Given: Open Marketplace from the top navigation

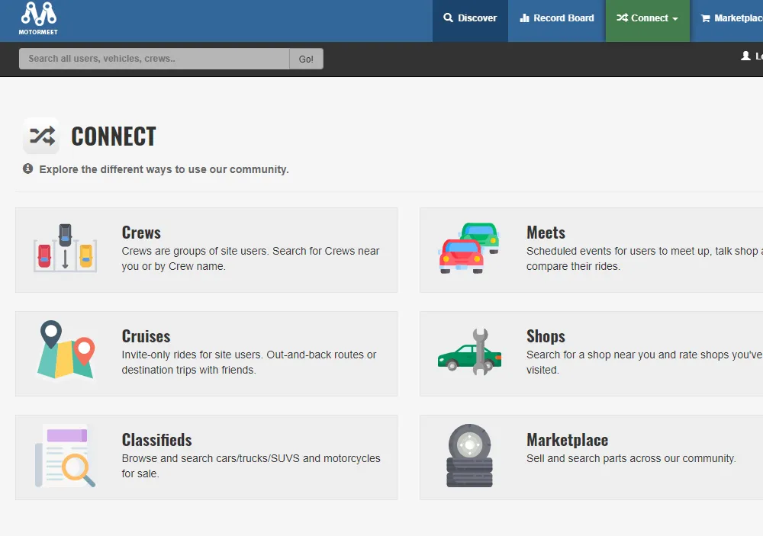Looking at the screenshot, I should point(731,18).
